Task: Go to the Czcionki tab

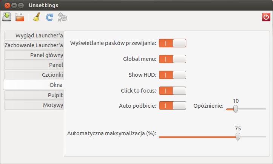Action: [34, 75]
